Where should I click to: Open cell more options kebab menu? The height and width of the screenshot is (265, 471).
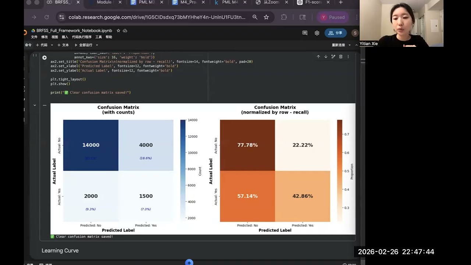[x=348, y=56]
